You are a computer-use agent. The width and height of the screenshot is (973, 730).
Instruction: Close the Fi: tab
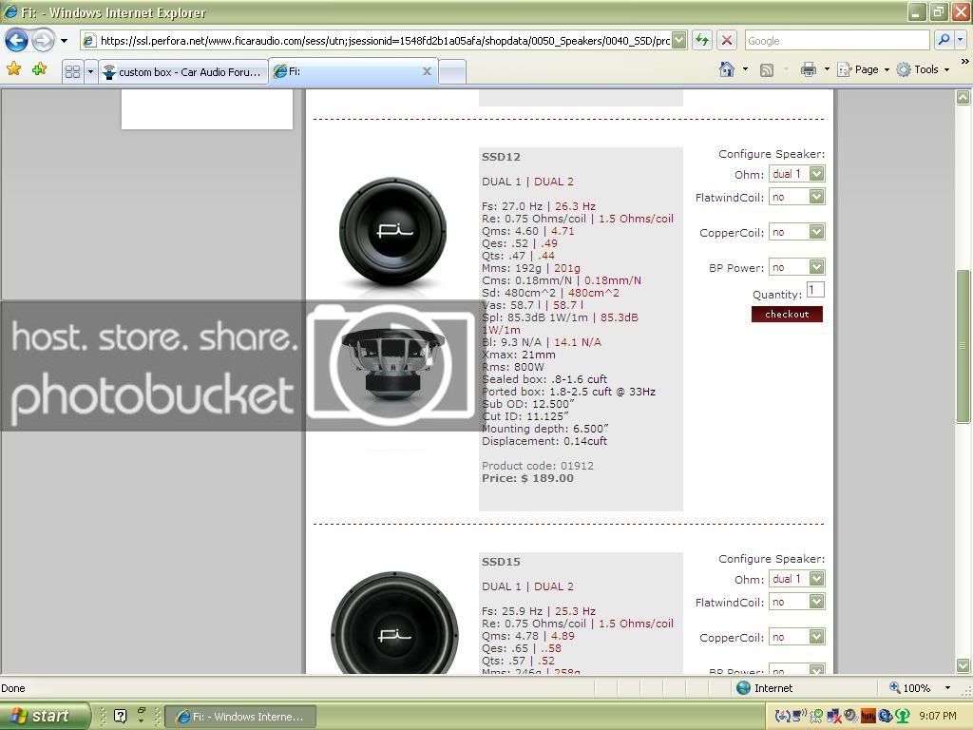click(427, 71)
